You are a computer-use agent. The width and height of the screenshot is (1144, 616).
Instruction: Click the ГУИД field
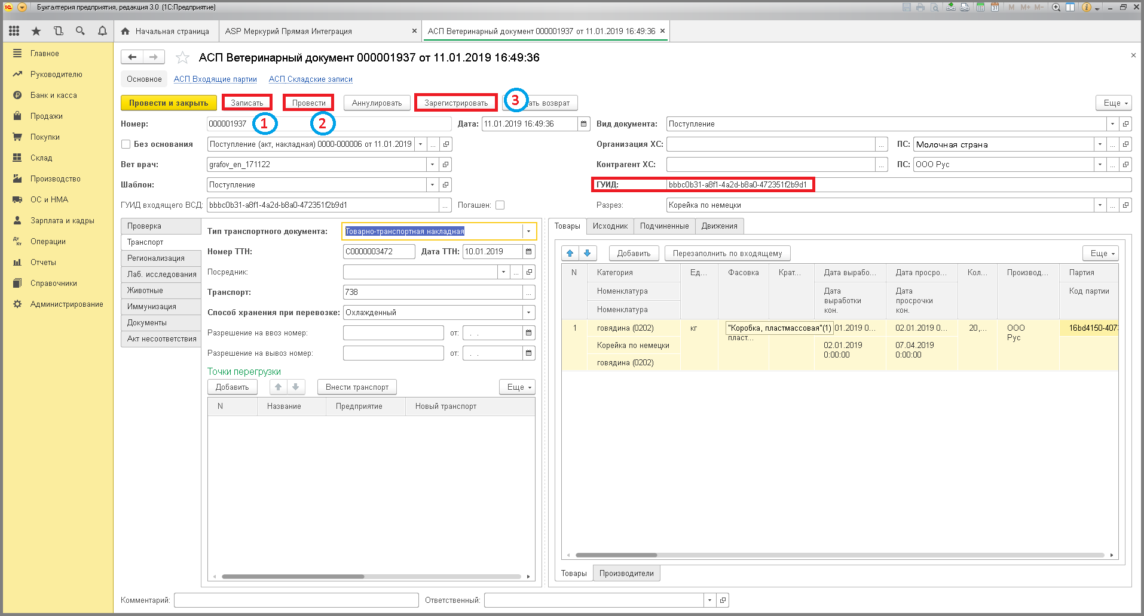click(x=898, y=184)
